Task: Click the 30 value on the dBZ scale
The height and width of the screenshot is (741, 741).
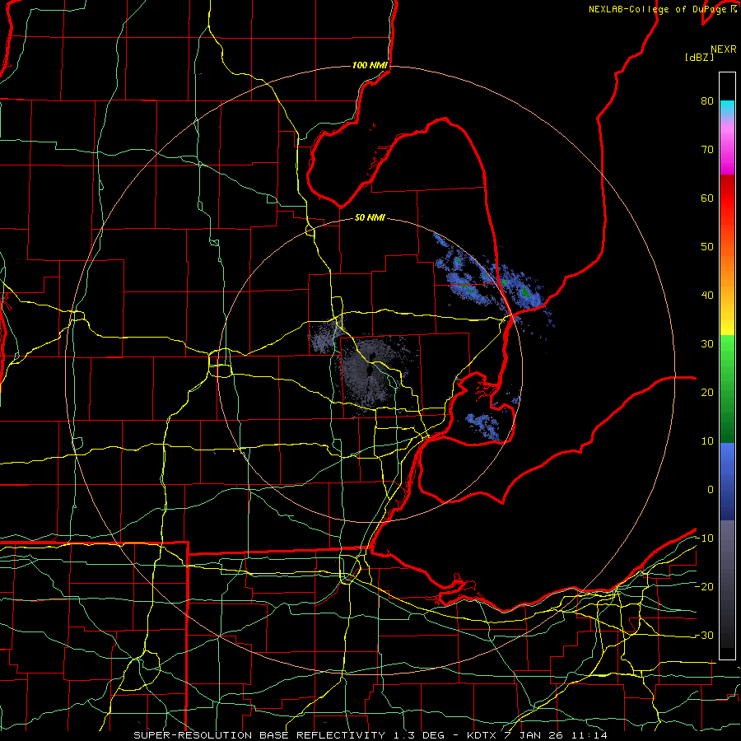Action: click(x=707, y=344)
